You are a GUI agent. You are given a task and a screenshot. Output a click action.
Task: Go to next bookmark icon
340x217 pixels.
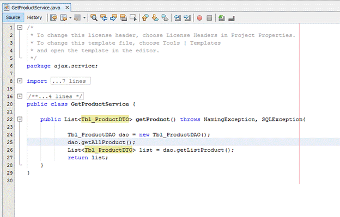click(155, 18)
